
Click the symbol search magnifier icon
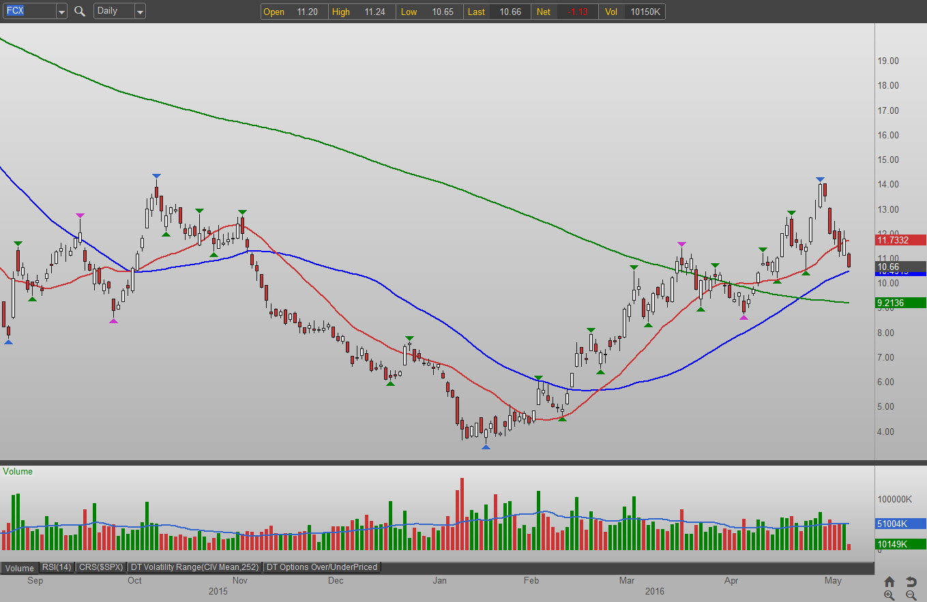[80, 11]
